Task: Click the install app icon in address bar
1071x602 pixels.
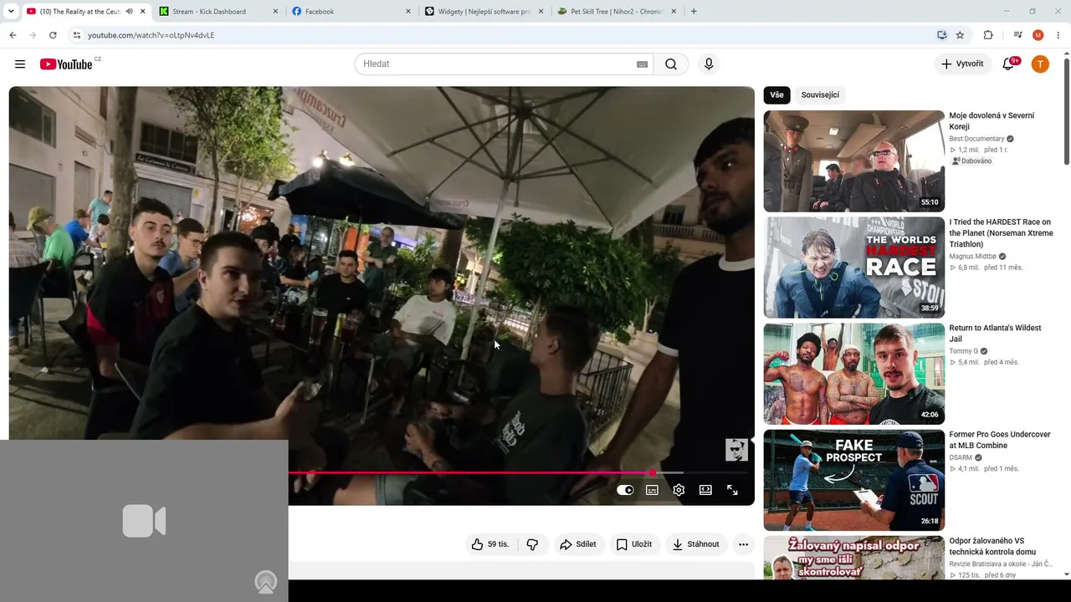Action: pos(941,35)
